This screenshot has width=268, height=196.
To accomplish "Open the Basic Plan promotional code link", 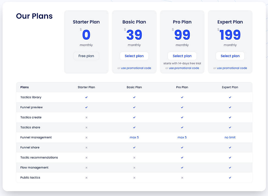I will coord(136,68).
